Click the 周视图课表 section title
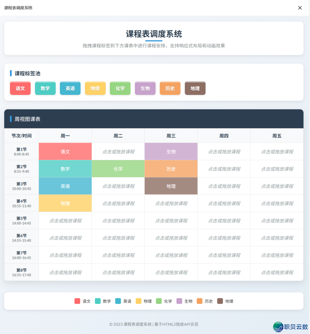Screen dimensions: 310x334 27,119
